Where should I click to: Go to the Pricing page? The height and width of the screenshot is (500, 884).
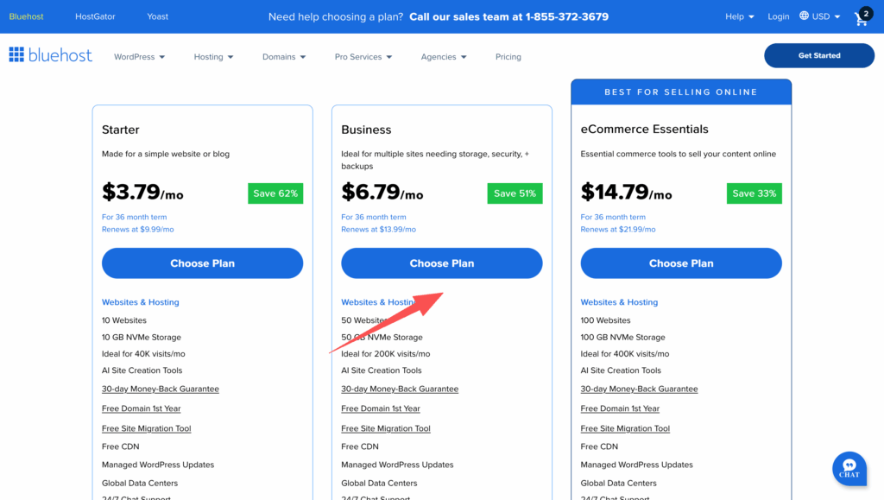coord(508,57)
